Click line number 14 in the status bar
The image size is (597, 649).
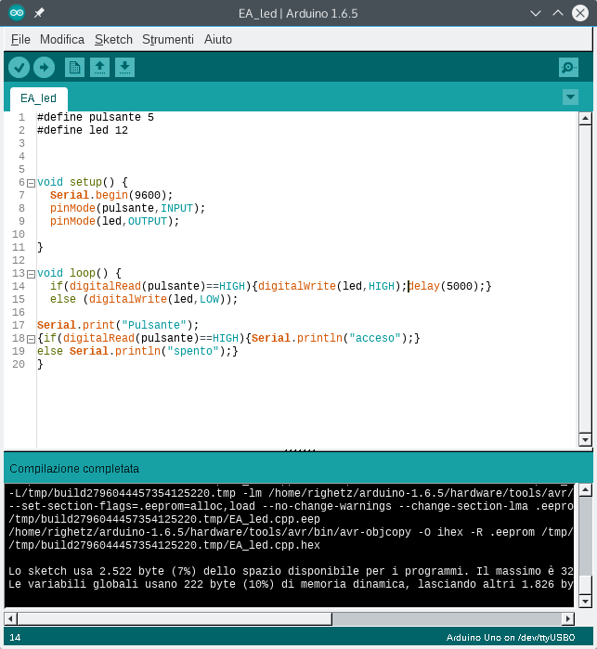pos(15,638)
